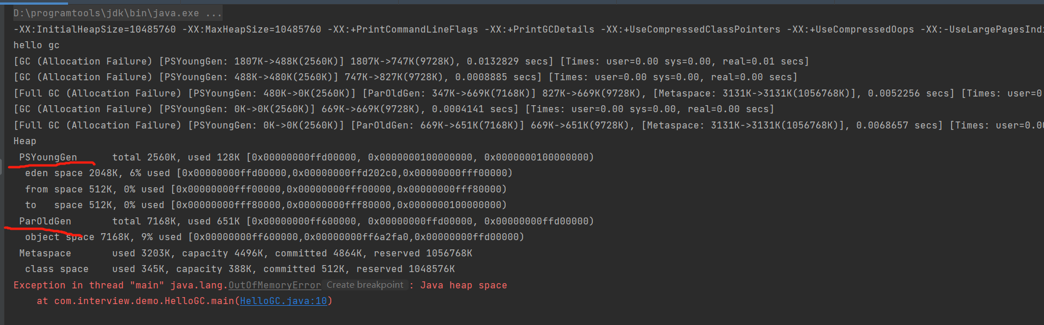
Task: Click the underlined PSYoungGen heap entry
Action: 48,158
